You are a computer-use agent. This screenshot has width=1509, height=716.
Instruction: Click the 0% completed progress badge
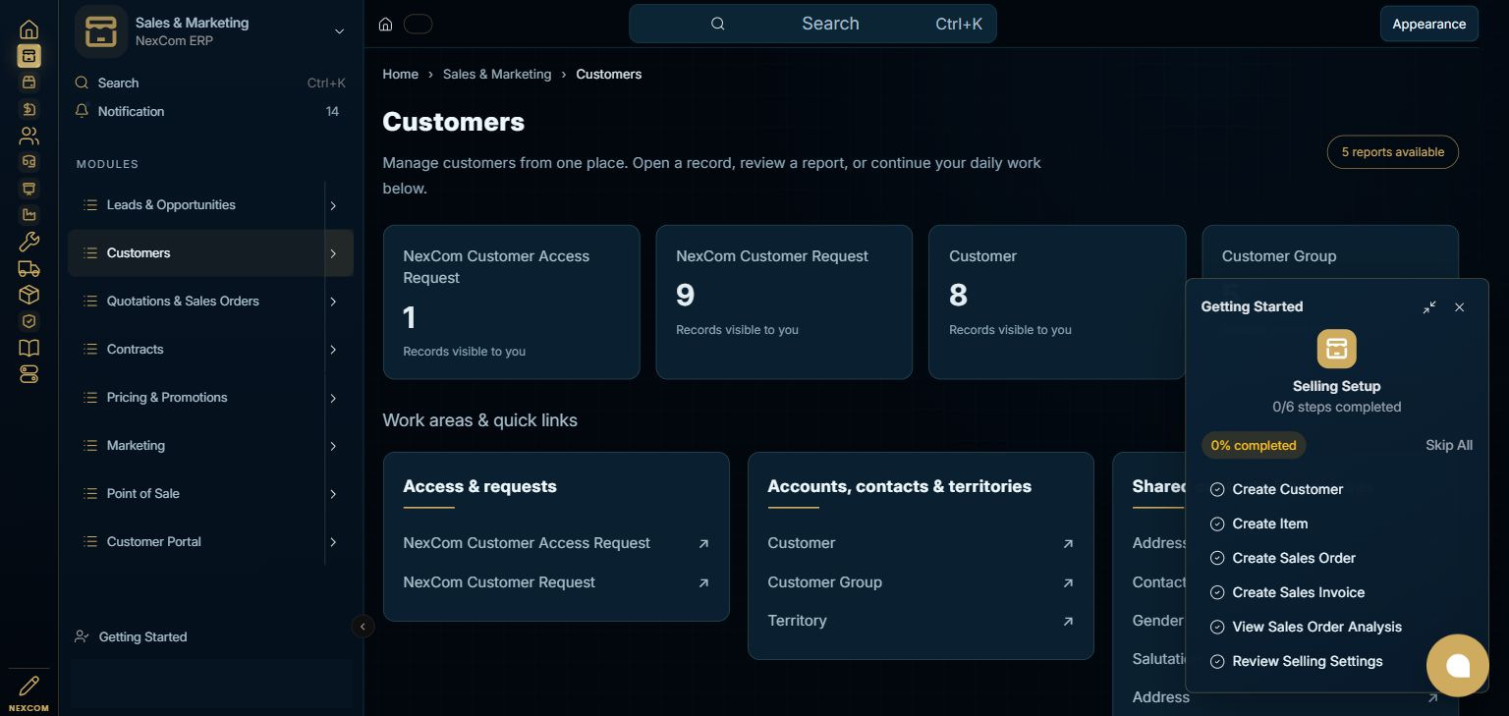(x=1254, y=445)
